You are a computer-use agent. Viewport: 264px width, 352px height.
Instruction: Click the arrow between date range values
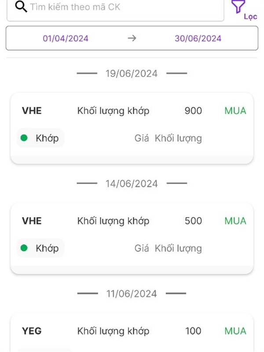tap(132, 38)
